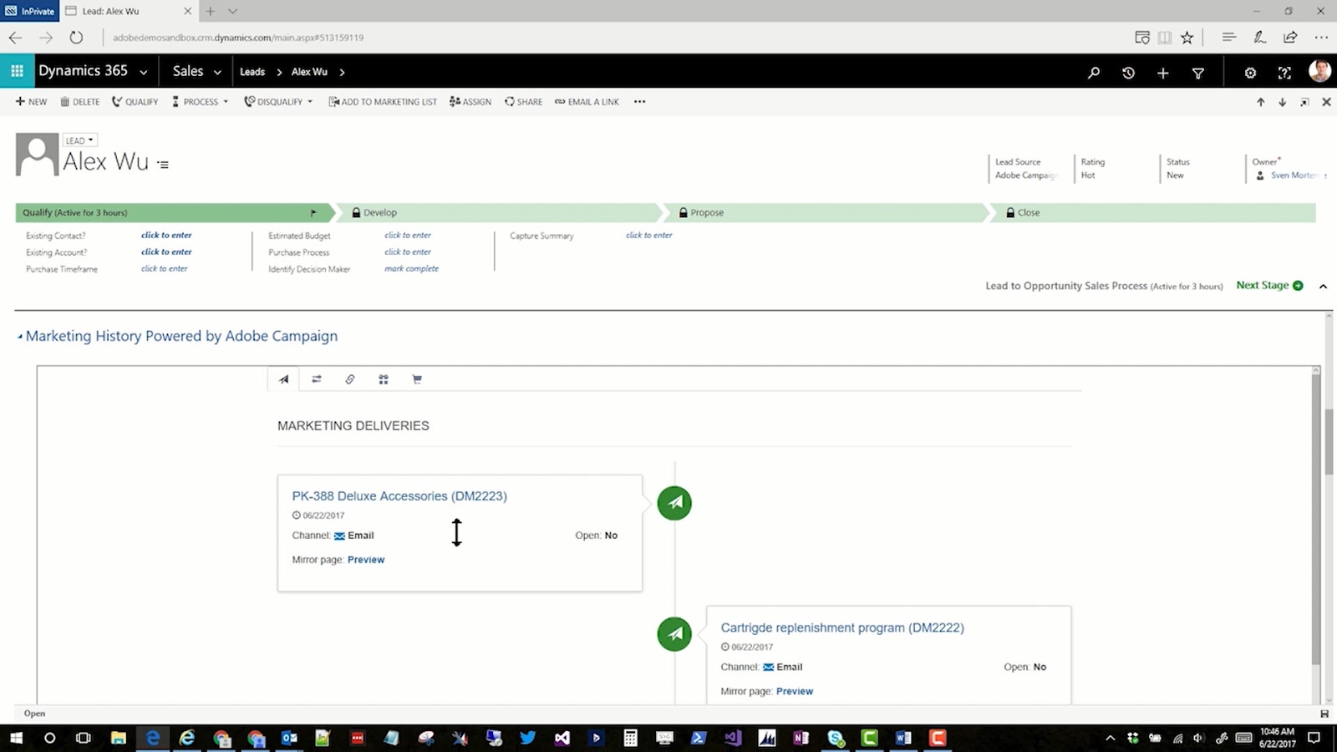Screen dimensions: 1337x752
Task: Click to enter Purchase Timeframe value
Action: pos(165,269)
